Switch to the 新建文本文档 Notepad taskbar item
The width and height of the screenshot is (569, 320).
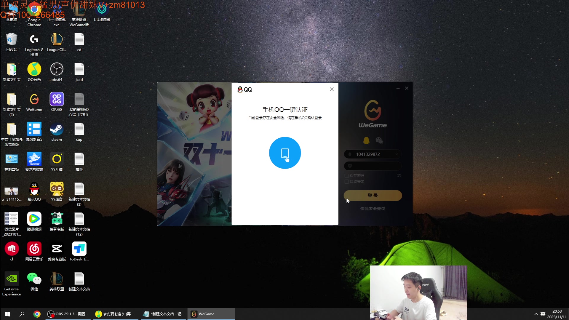point(163,314)
